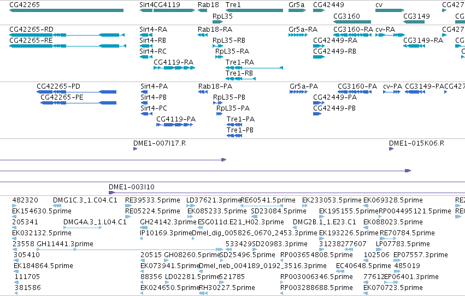Image resolution: width=465 pixels, height=296 pixels.
Task: Click the RP003288688.5prime EST label
Action: [316, 288]
